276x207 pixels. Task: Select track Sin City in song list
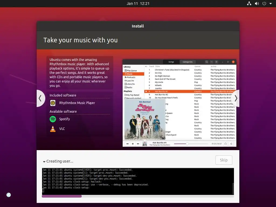click(x=158, y=73)
